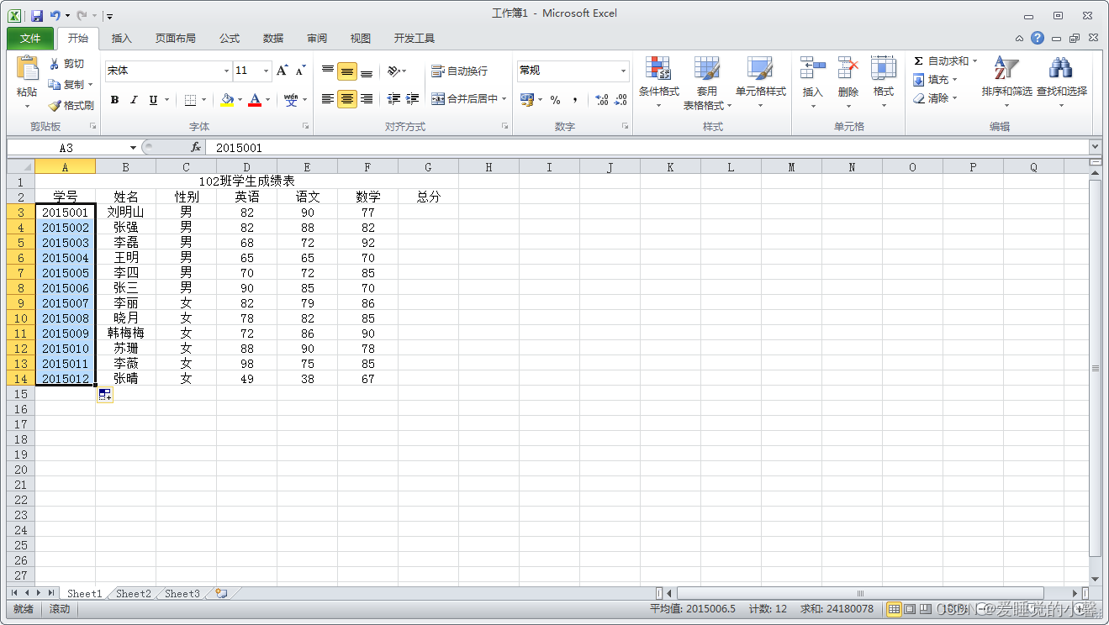Switch to the 页面布局 ribbon tab
1109x625 pixels.
[175, 39]
